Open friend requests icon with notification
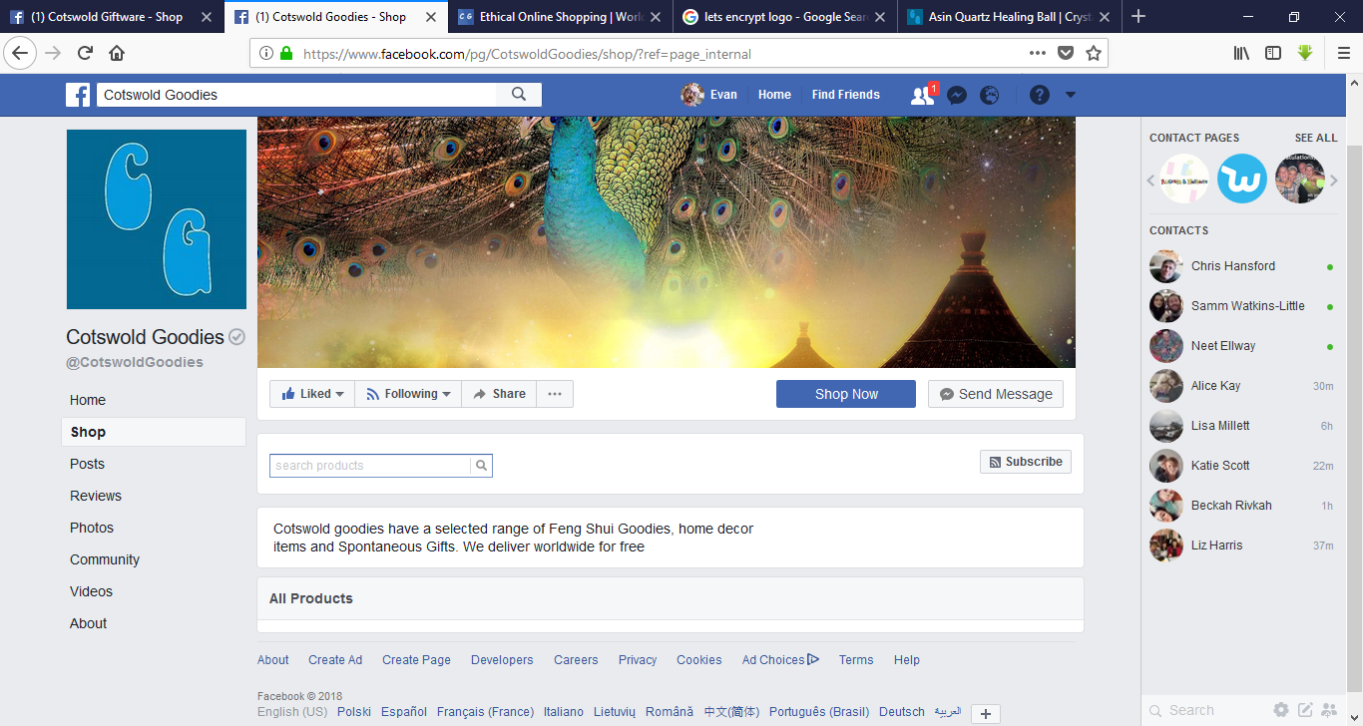Screen dimensions: 1363x726 [x=922, y=95]
